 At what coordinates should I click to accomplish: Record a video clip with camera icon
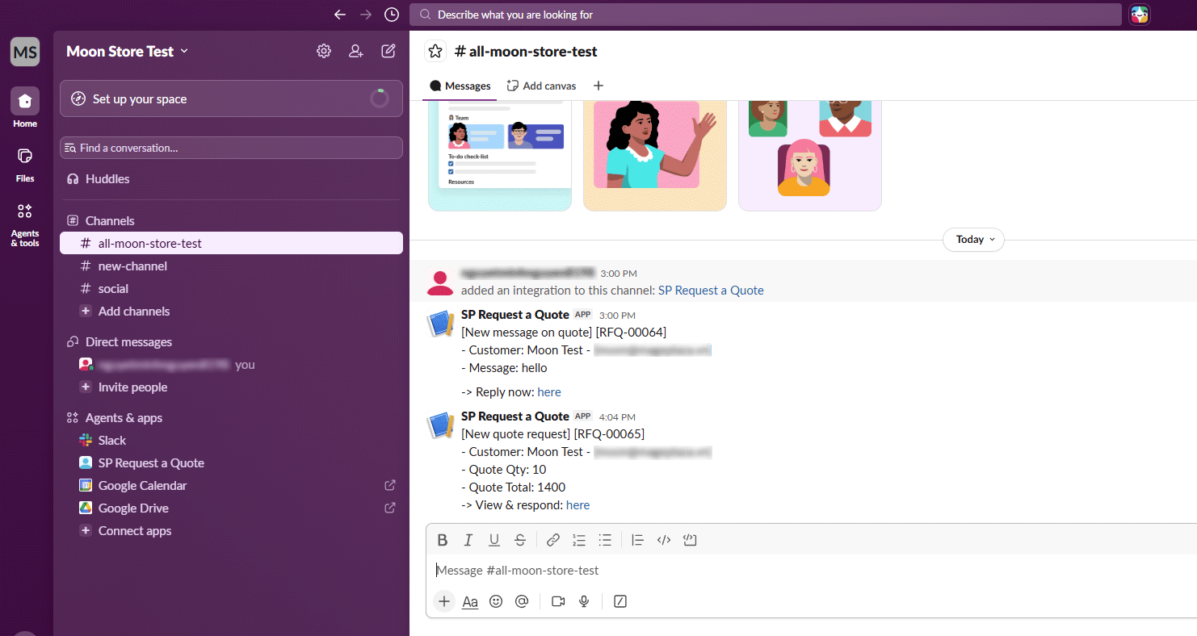[x=558, y=601]
